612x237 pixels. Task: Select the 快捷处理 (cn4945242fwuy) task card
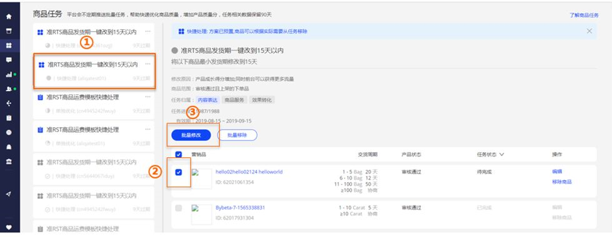point(94,202)
